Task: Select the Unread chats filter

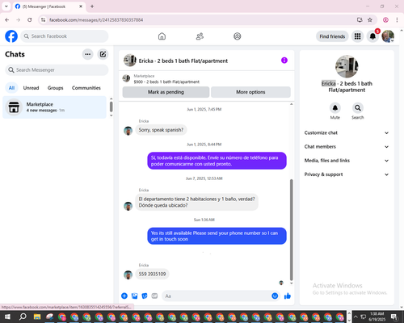Action: pyautogui.click(x=31, y=88)
